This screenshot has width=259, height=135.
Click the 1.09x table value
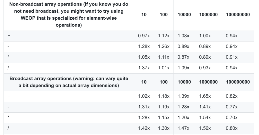coord(183,68)
